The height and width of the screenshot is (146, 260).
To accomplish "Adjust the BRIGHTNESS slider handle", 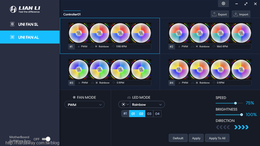I will 242,115.
